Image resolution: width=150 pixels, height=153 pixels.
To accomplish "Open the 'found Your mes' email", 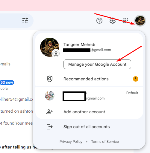I will tap(16, 123).
